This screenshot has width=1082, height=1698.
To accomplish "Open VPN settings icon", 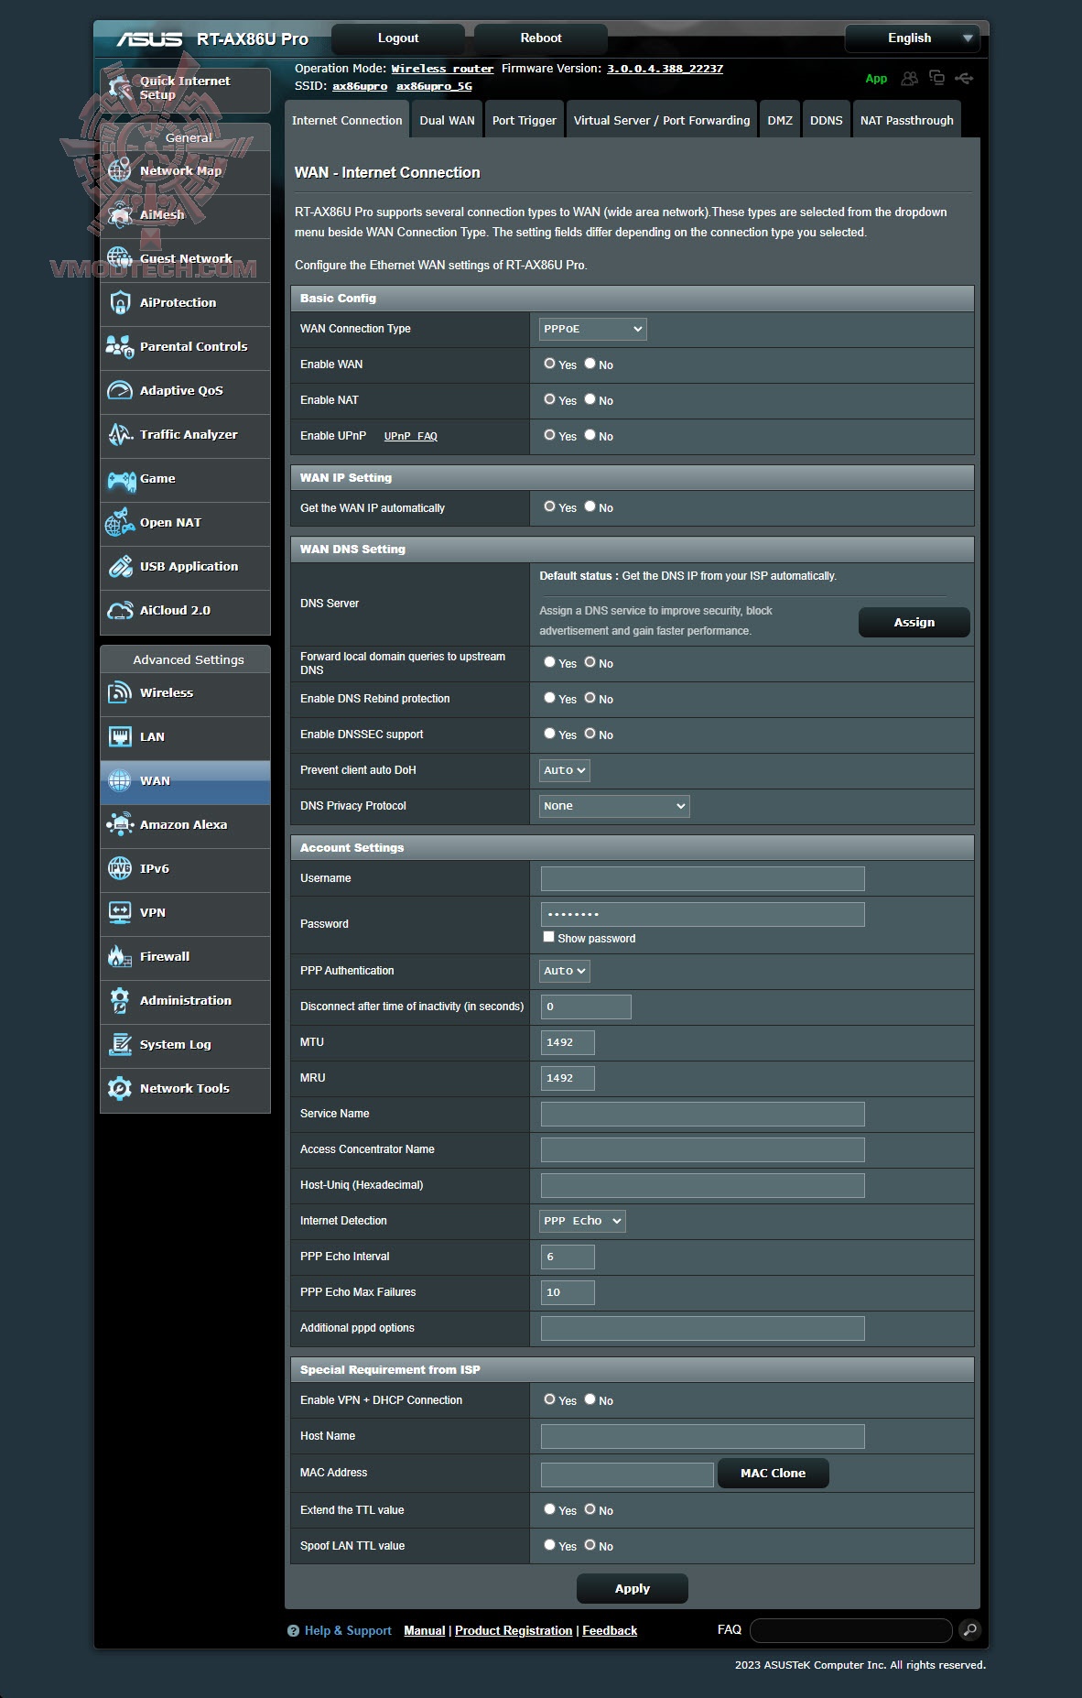I will (120, 912).
